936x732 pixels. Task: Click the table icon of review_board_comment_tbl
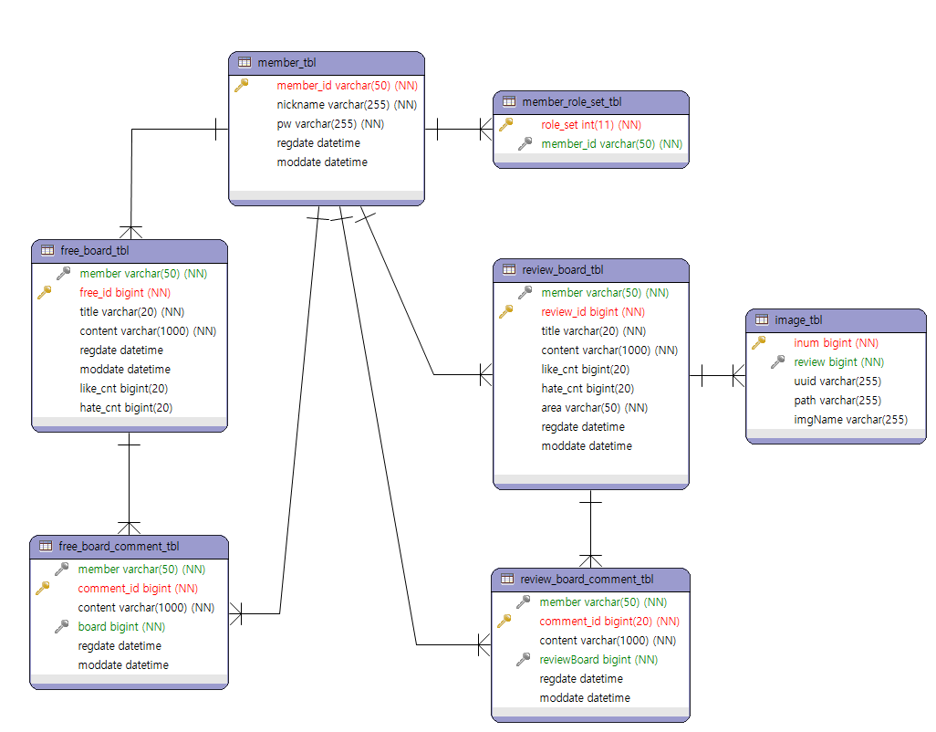(x=507, y=579)
